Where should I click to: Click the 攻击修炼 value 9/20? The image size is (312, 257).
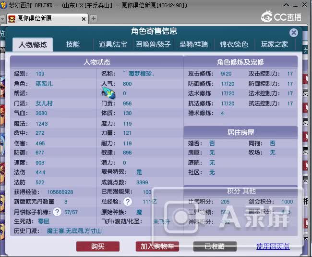coord(226,74)
